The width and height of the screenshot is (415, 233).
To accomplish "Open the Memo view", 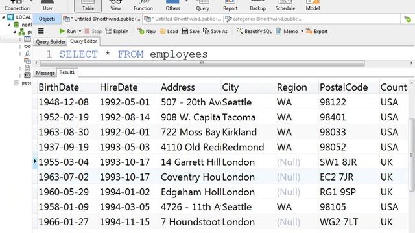I will coord(287,31).
